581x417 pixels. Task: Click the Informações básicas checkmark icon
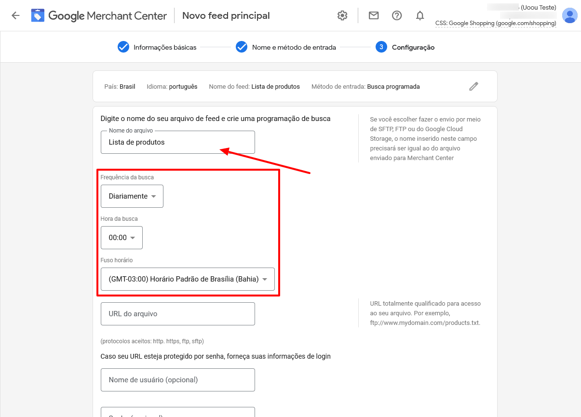pyautogui.click(x=123, y=47)
